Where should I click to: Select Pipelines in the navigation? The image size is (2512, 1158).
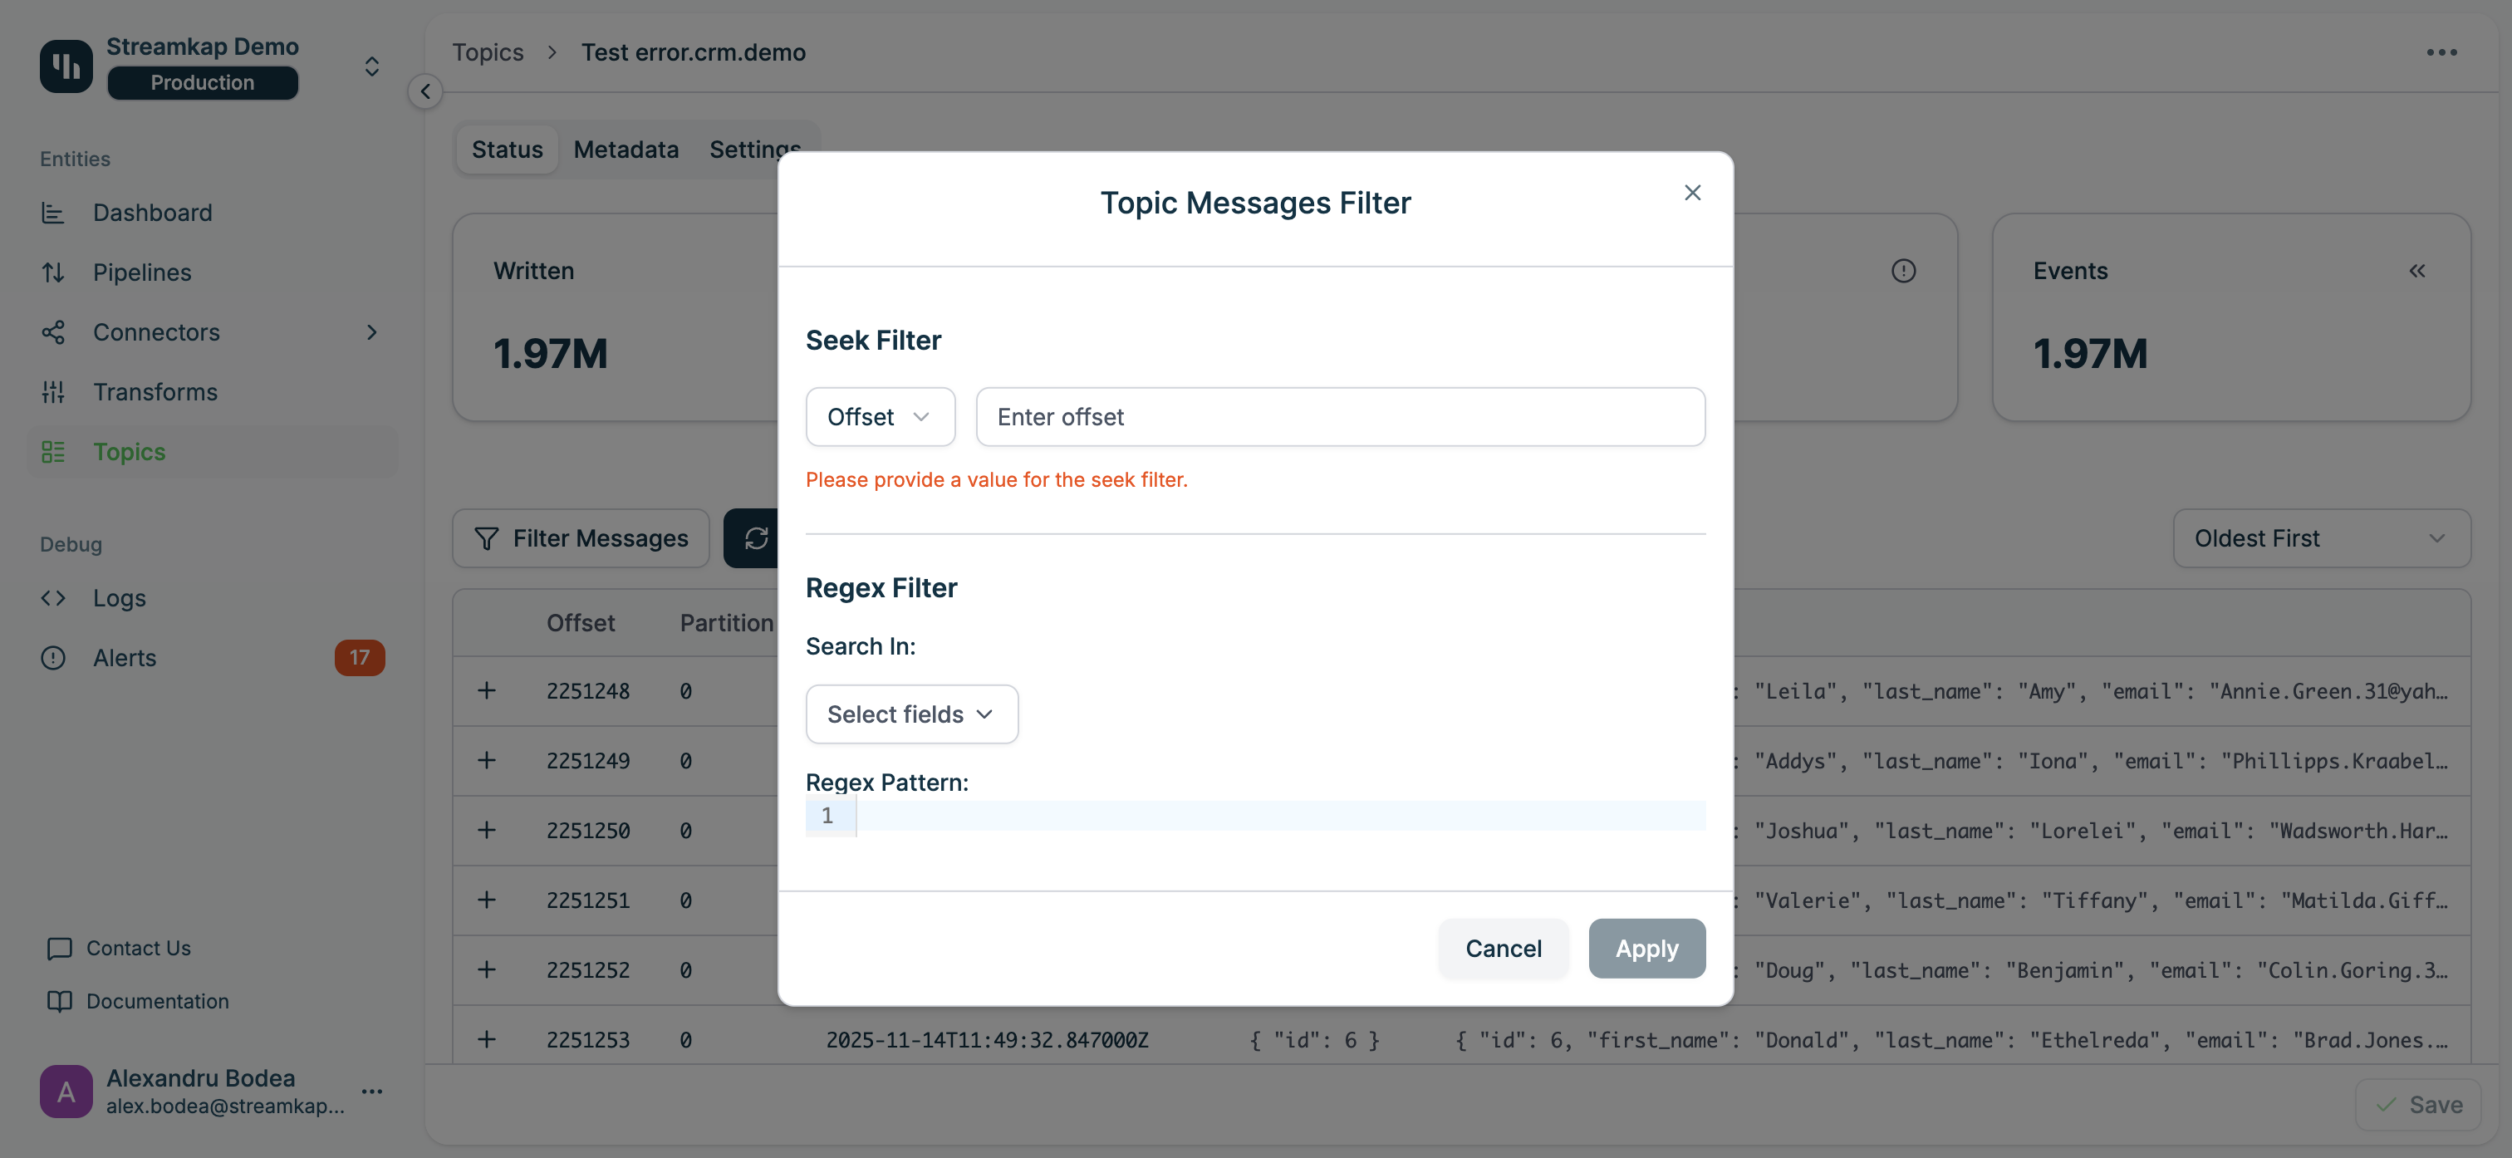(x=142, y=271)
